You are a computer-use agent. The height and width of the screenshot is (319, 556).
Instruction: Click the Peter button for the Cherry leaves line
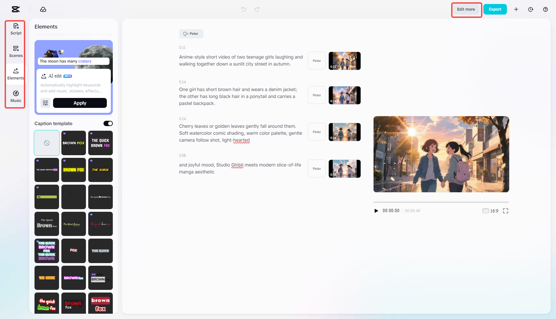317,132
